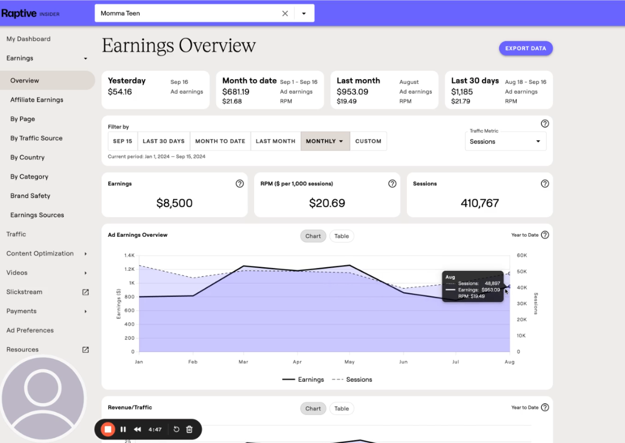
Task: Delete the recording with trash icon
Action: [189, 429]
